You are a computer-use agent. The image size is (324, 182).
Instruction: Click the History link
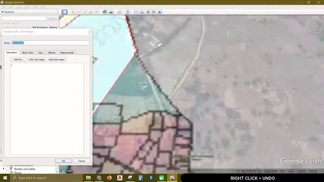point(53,27)
